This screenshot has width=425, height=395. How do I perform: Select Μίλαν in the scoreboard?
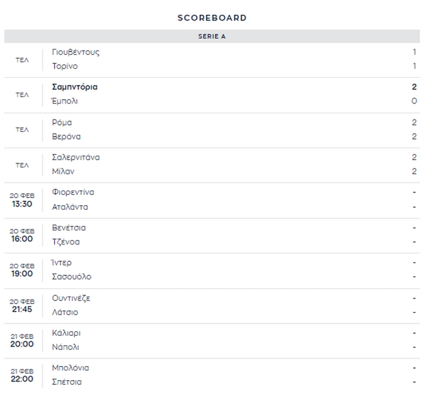tap(63, 171)
